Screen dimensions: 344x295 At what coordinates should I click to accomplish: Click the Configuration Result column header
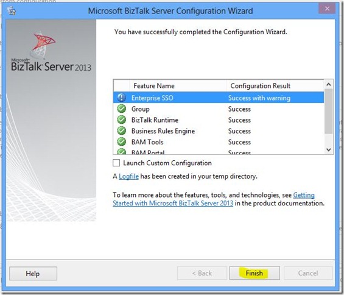coord(275,86)
